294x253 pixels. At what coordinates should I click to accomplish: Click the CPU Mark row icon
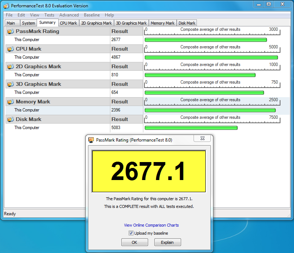tap(11, 49)
